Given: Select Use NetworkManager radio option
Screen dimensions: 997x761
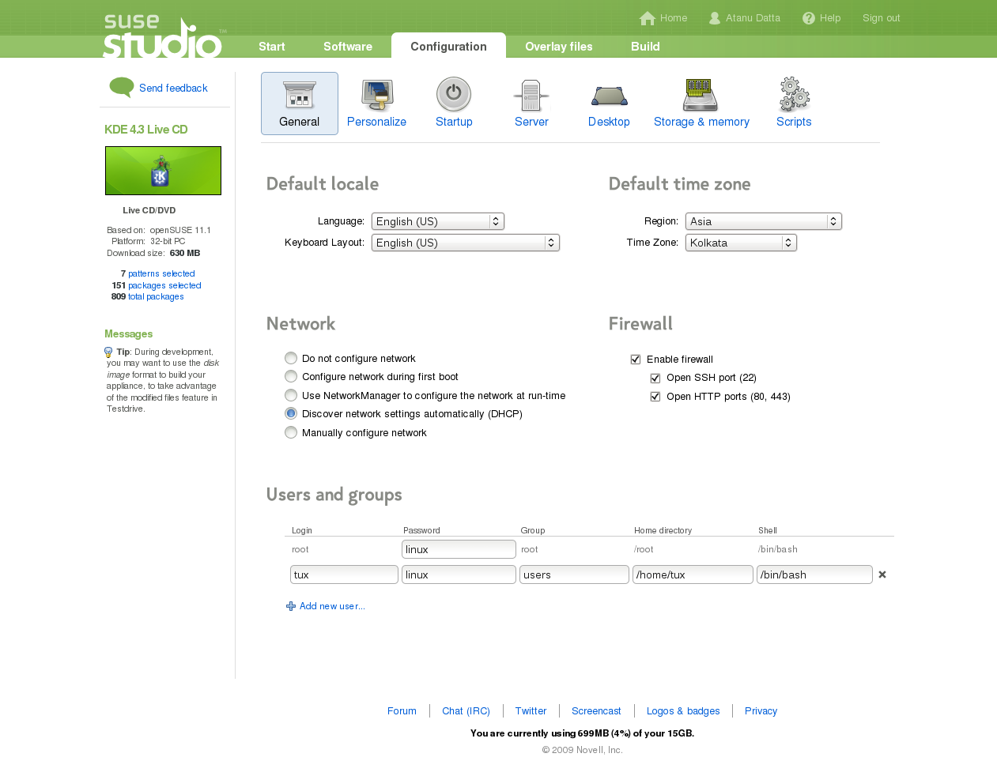Looking at the screenshot, I should tap(291, 395).
